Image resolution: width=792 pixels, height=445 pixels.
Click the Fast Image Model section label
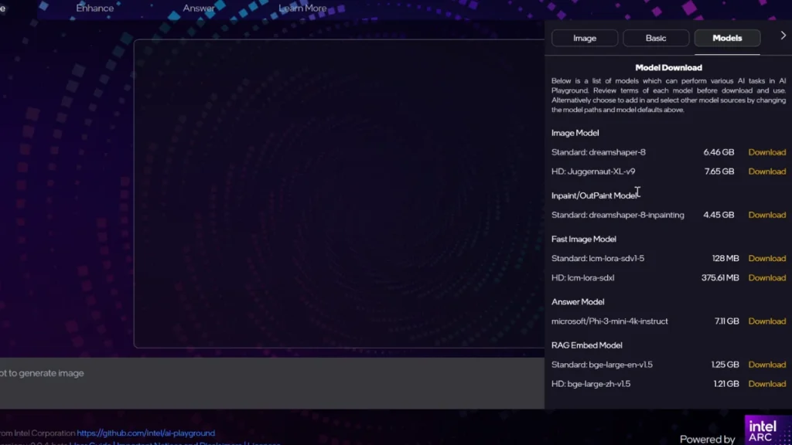583,239
